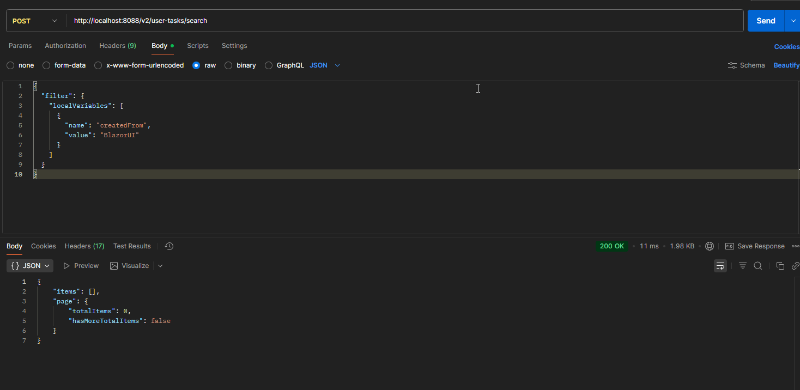
Task: Open search in response body
Action: point(757,266)
